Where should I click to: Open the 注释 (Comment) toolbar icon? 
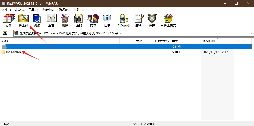point(138,20)
